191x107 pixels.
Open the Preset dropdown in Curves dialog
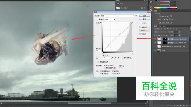point(118,16)
